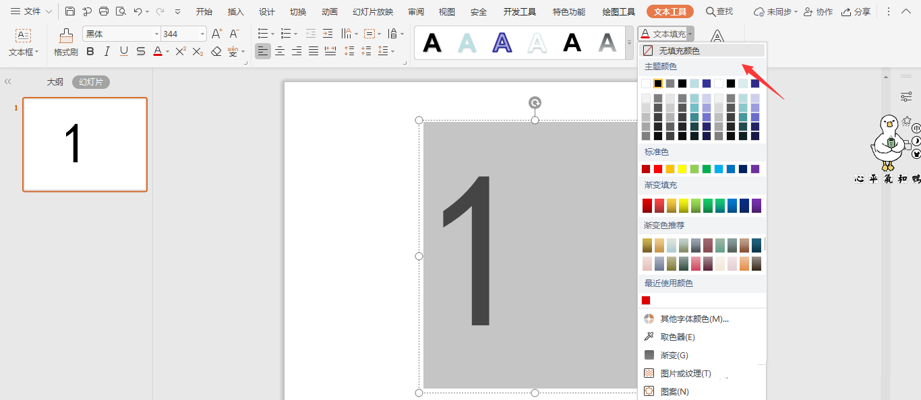
Task: Click the text outline A icon
Action: click(x=718, y=35)
